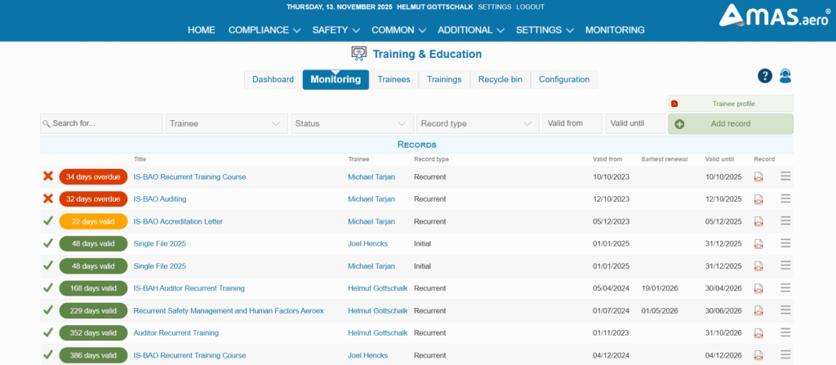836x365 pixels.
Task: Click the Training & Education certificate icon
Action: [x=358, y=54]
